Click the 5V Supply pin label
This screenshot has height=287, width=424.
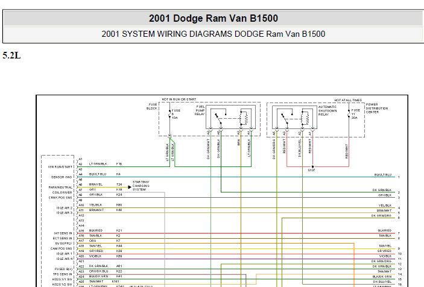(64, 244)
